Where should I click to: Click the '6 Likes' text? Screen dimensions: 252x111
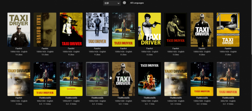(x=150, y=54)
